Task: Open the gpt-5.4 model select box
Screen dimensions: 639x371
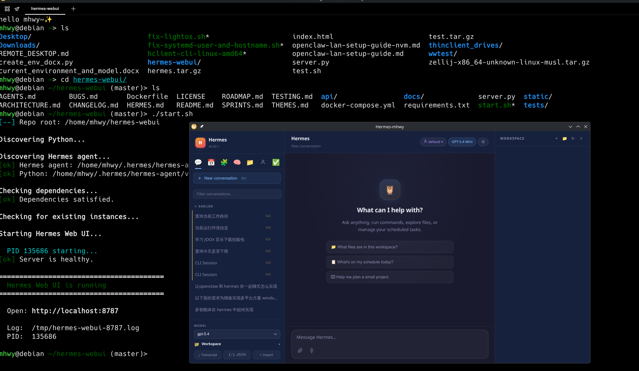Action: (237, 334)
